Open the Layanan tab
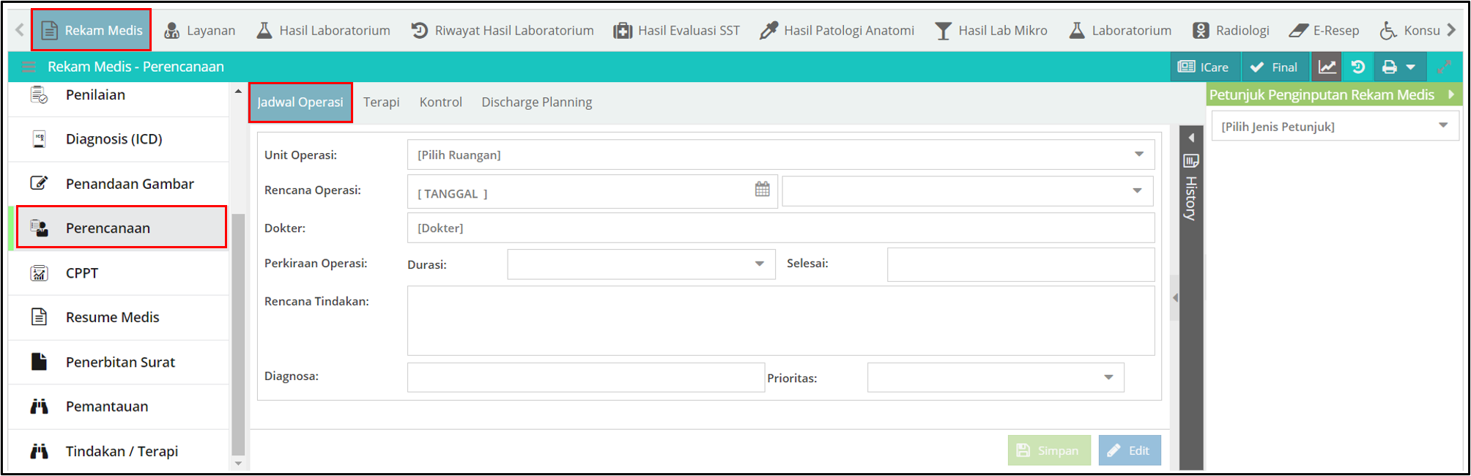1471x476 pixels. 199,30
